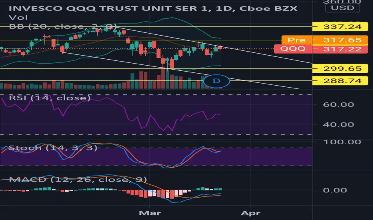Click the INVESCO QQQ TRUST chart title
This screenshot has width=373, height=220.
click(153, 8)
